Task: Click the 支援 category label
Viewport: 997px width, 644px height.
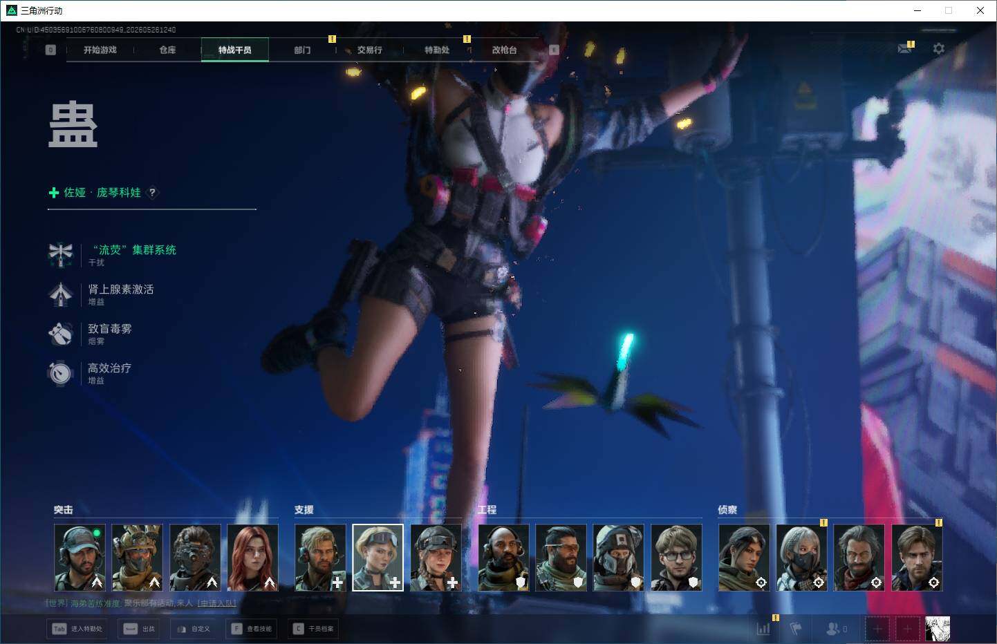Action: click(304, 510)
